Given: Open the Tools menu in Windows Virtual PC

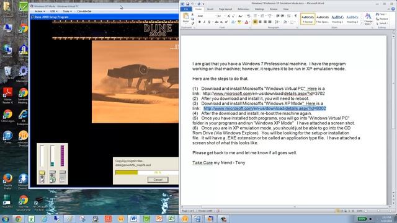Looking at the screenshot, I should click(67, 11).
